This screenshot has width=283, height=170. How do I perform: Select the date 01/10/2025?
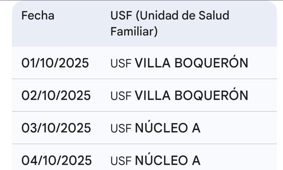(55, 63)
